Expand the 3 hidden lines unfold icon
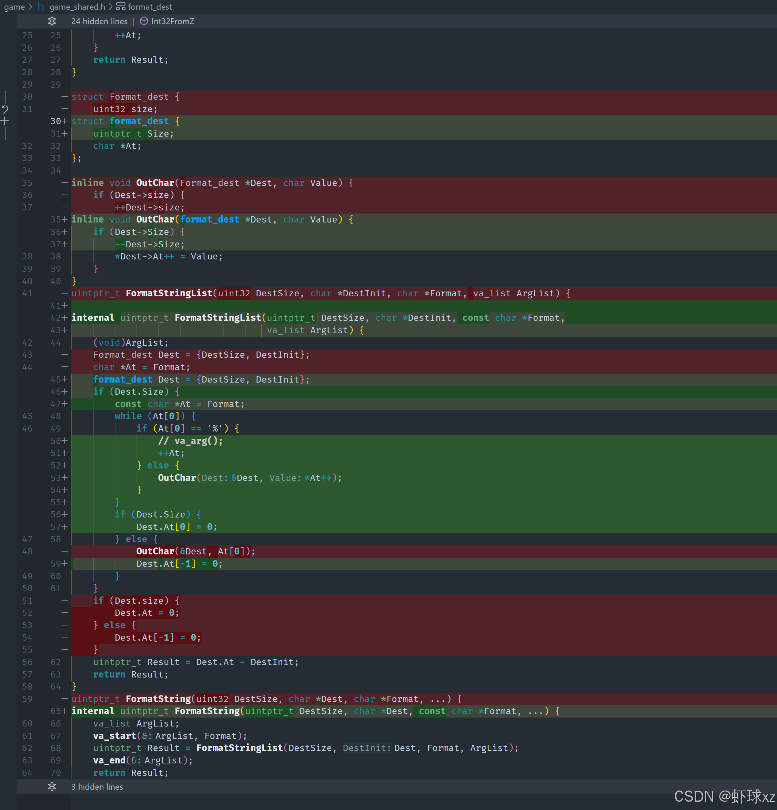Viewport: 777px width, 810px height. point(52,787)
